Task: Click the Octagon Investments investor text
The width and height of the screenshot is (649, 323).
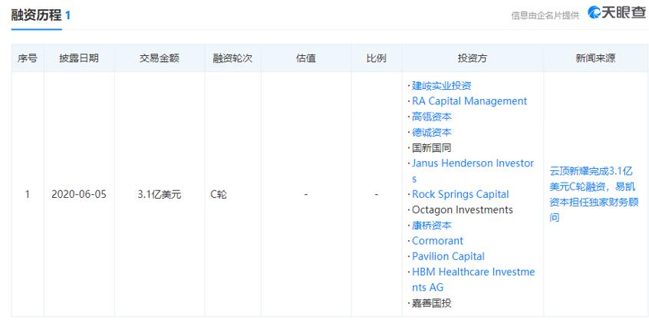Action: (x=463, y=210)
